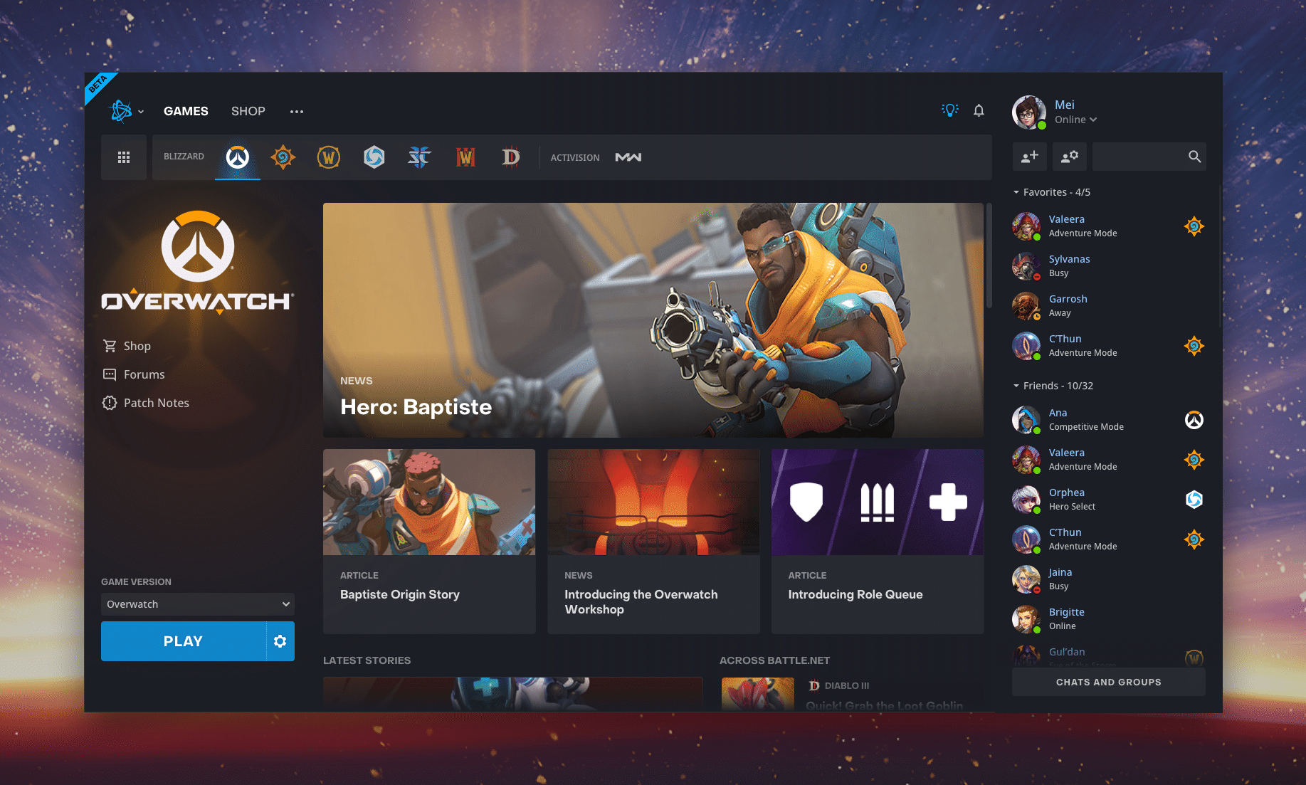Select the Diablo game icon
1306x785 pixels.
point(511,157)
